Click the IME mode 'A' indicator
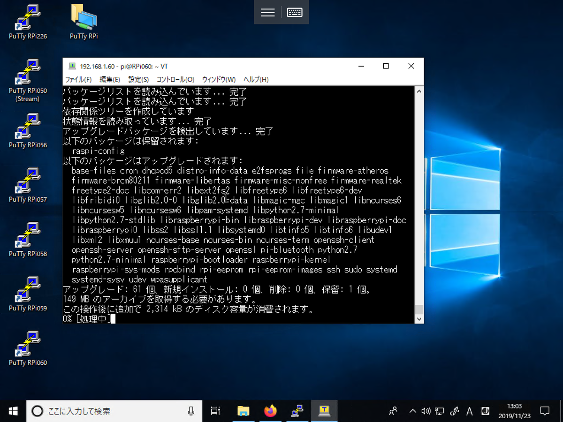Screen dimensions: 563x422 point(469,411)
